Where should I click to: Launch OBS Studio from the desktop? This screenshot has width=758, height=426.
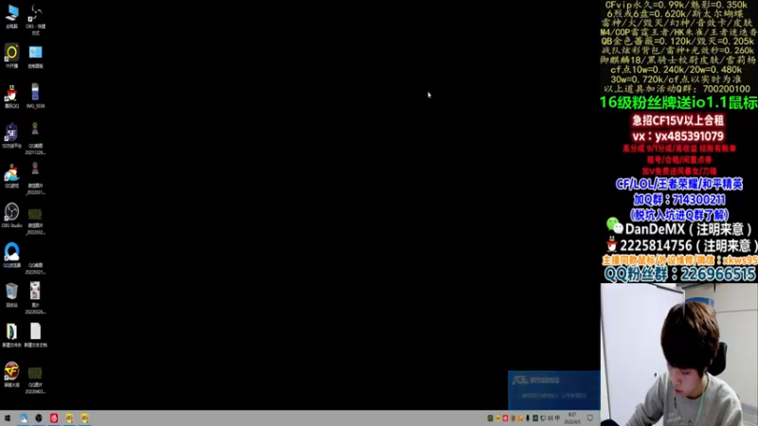[x=11, y=215]
